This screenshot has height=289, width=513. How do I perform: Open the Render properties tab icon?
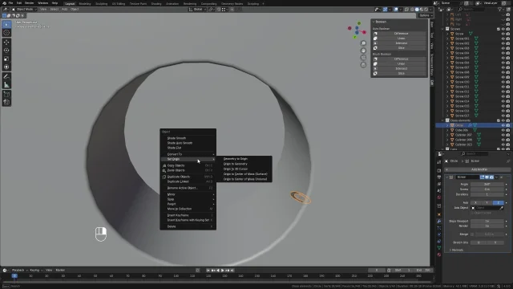[439, 171]
